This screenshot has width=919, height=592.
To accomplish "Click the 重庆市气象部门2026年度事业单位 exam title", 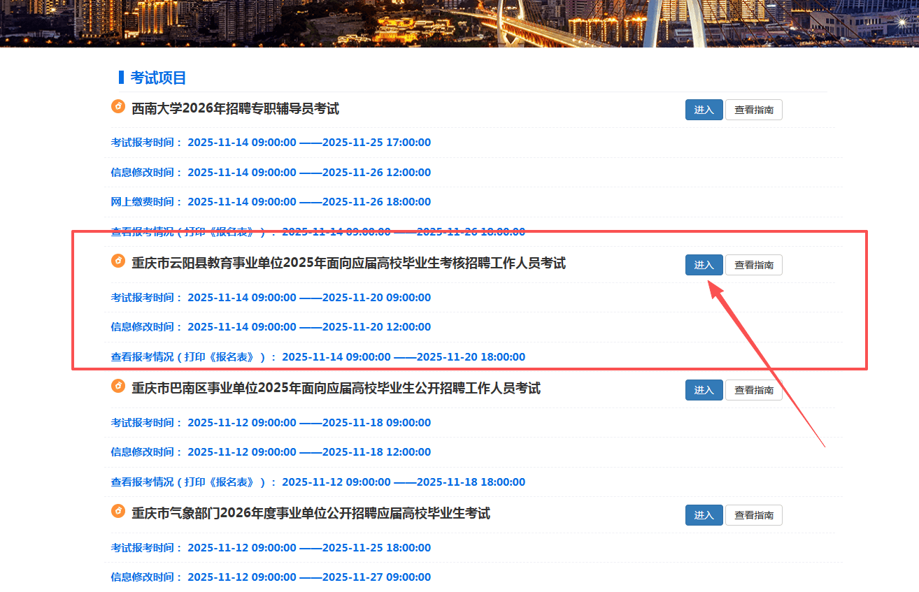I will pyautogui.click(x=311, y=514).
